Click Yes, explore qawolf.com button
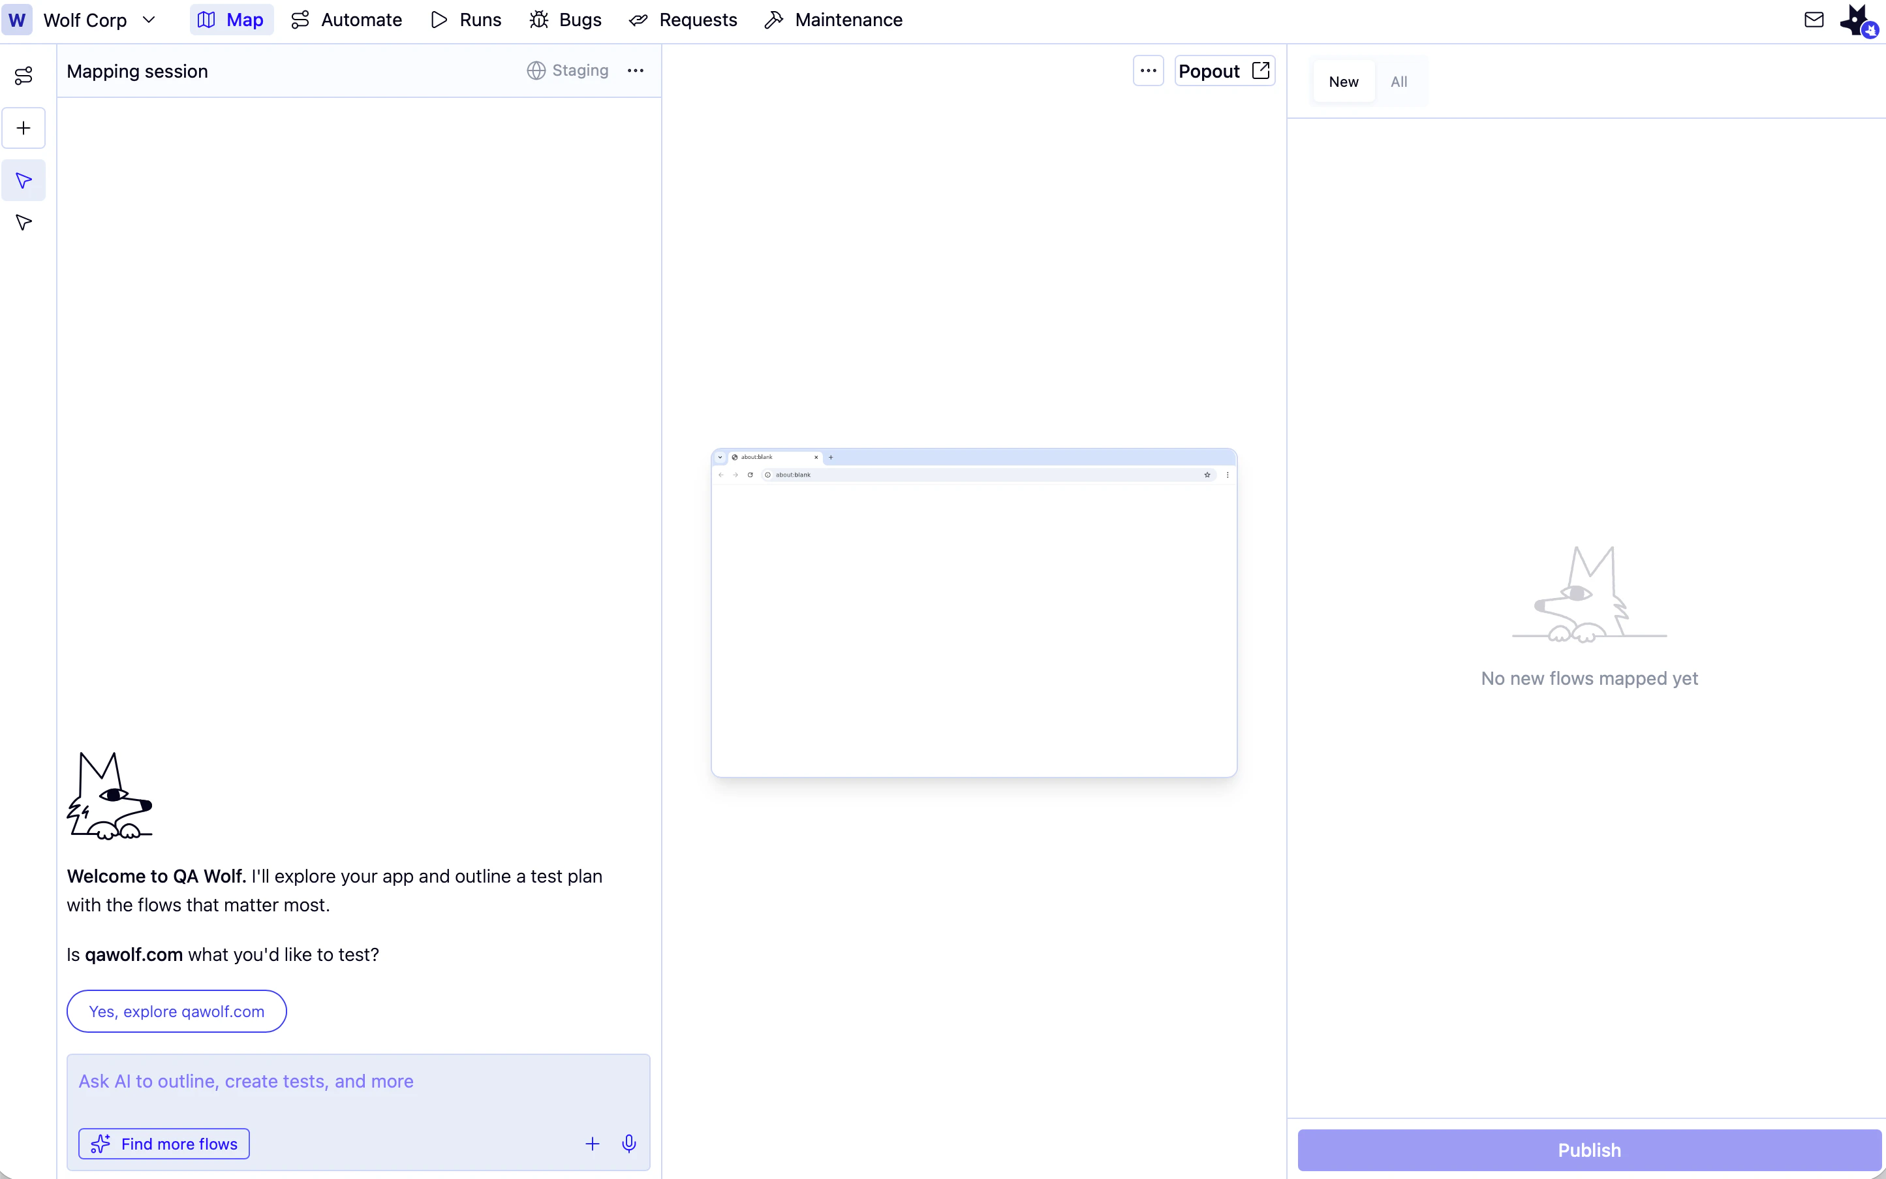Viewport: 1886px width, 1179px height. point(177,1011)
